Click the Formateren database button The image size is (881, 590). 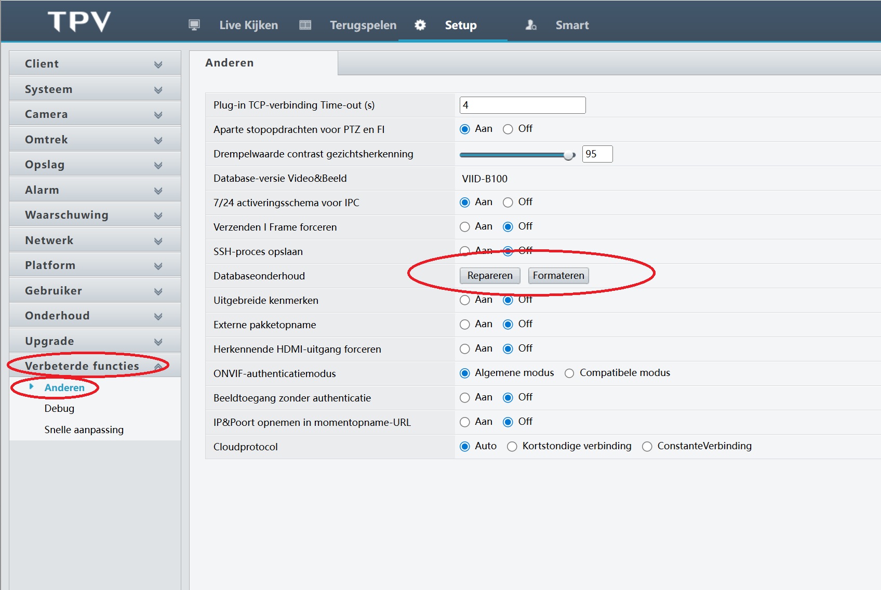pos(558,276)
